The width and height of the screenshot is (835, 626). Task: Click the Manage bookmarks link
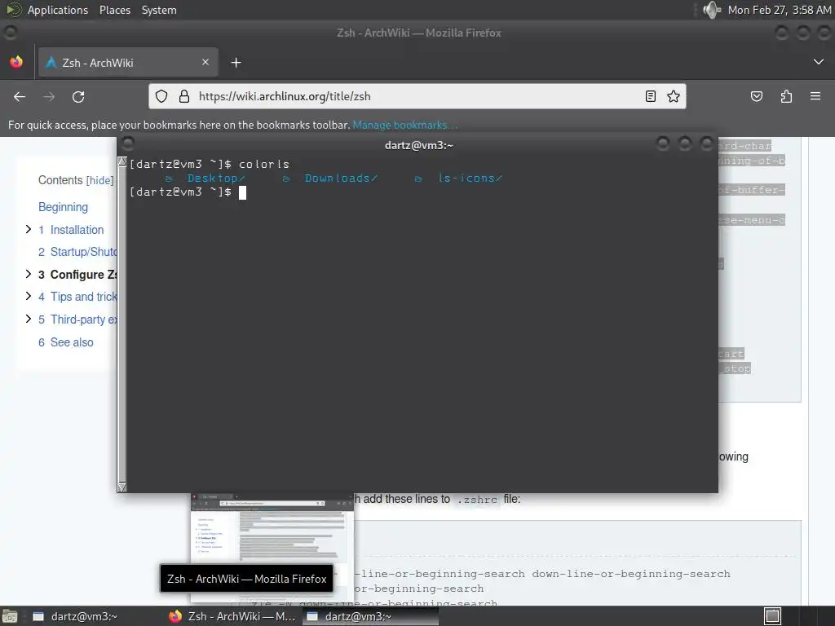click(404, 125)
